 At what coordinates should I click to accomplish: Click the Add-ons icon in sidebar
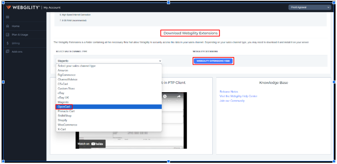tap(8, 52)
